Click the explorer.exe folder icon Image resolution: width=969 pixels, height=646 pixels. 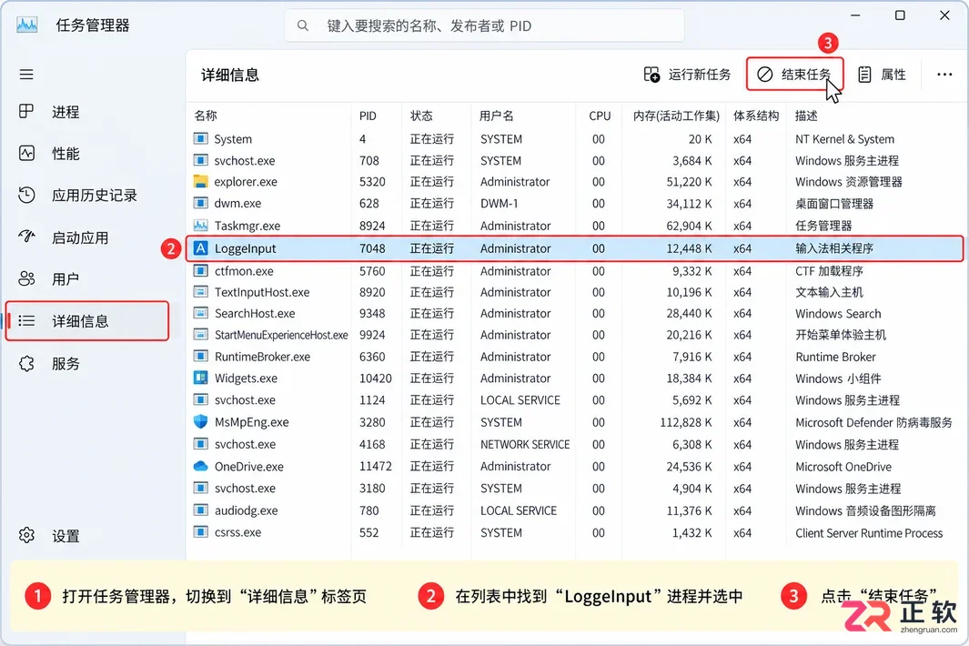[x=200, y=181]
